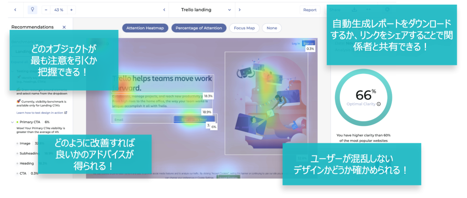The width and height of the screenshot is (467, 198).
Task: Click the info icon beside Optimal Clarity
Action: click(x=378, y=104)
